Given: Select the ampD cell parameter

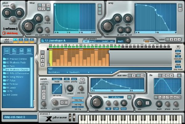Looking at the screenshot, I should point(92,41).
